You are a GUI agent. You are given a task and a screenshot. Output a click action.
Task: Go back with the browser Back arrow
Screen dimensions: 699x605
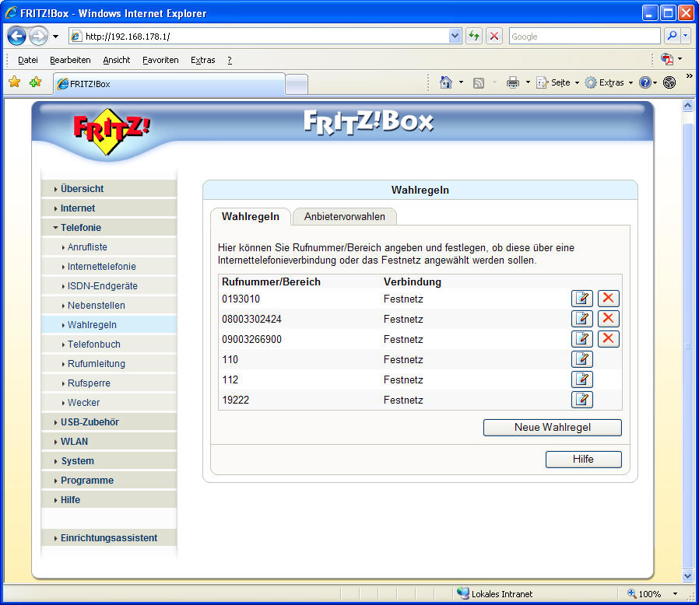[16, 36]
